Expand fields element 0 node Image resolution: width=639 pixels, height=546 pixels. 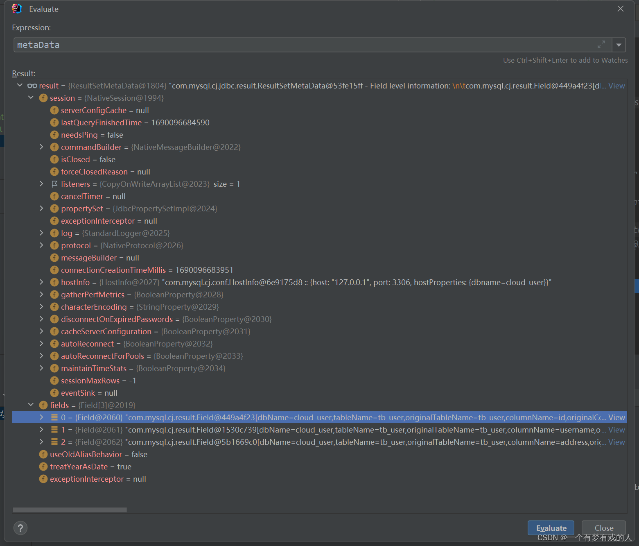(41, 417)
